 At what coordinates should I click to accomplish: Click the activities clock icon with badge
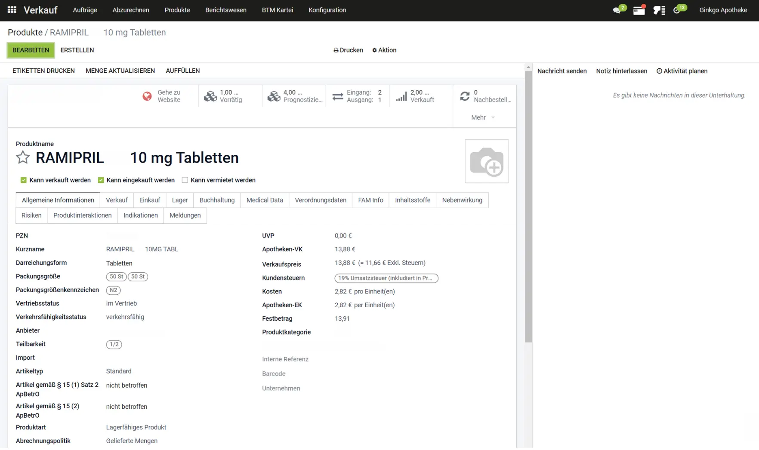click(x=677, y=10)
